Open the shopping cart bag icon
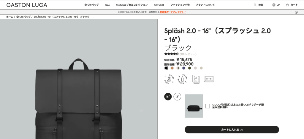The height and width of the screenshot is (139, 304). (x=287, y=5)
